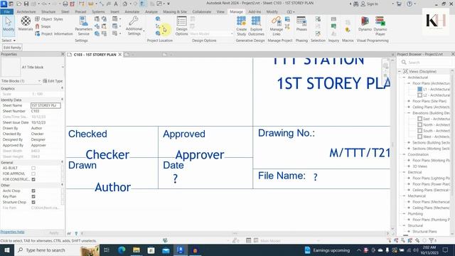Toggle the East - Architectural elevation checkbox
The image size is (455, 256).
click(x=420, y=119)
